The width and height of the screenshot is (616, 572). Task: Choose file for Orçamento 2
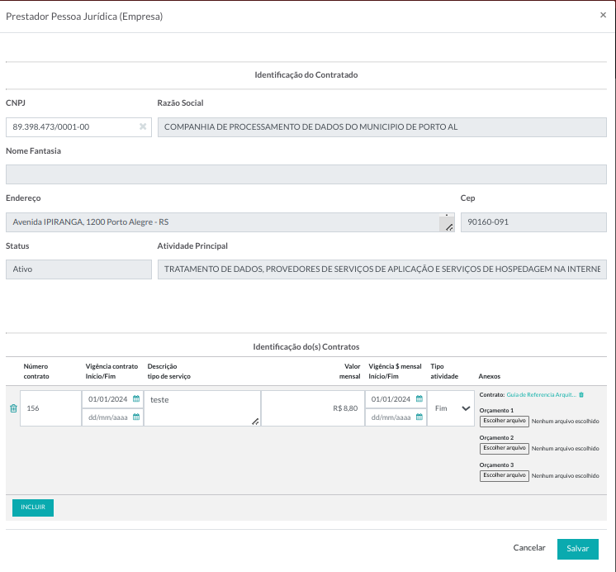(x=505, y=448)
